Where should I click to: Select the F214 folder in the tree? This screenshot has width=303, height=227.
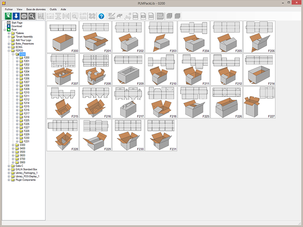(27, 103)
